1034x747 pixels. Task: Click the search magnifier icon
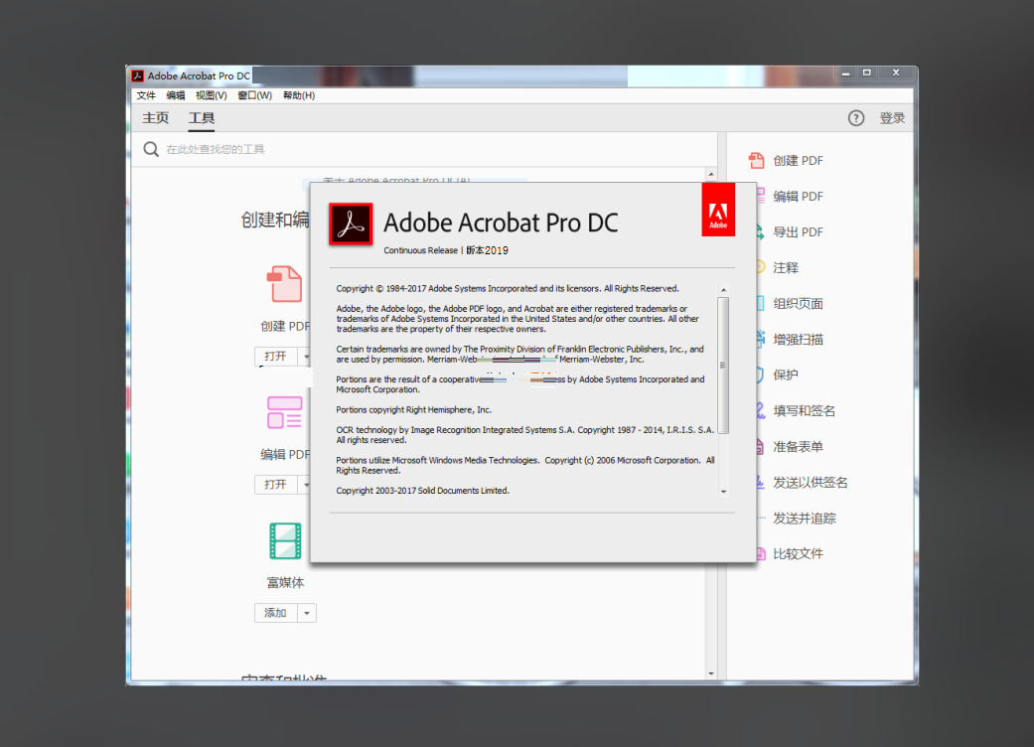tap(151, 150)
